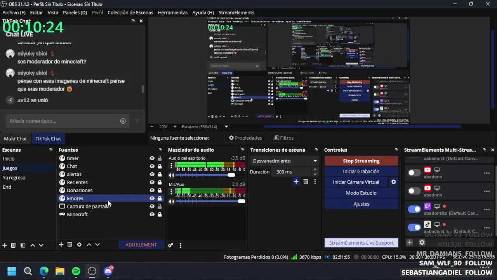Hide the Chat source eye icon

pos(152,166)
